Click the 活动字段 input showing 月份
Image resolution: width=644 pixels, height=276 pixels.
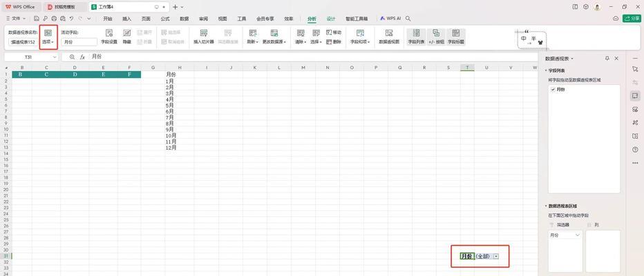(79, 42)
